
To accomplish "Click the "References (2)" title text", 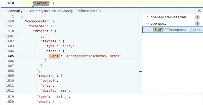I will [89, 11].
